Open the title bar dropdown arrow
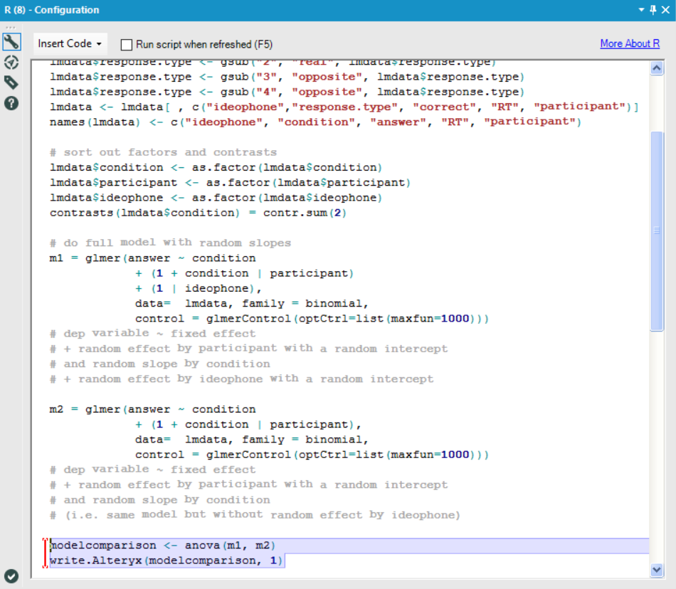Viewport: 676px width, 589px height. pos(643,10)
